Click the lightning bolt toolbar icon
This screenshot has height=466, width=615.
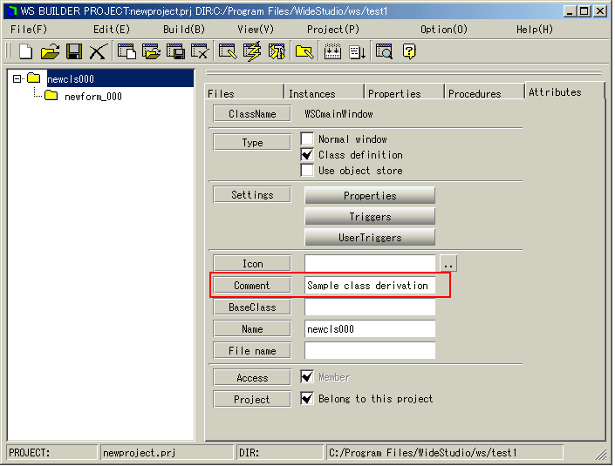tap(252, 51)
